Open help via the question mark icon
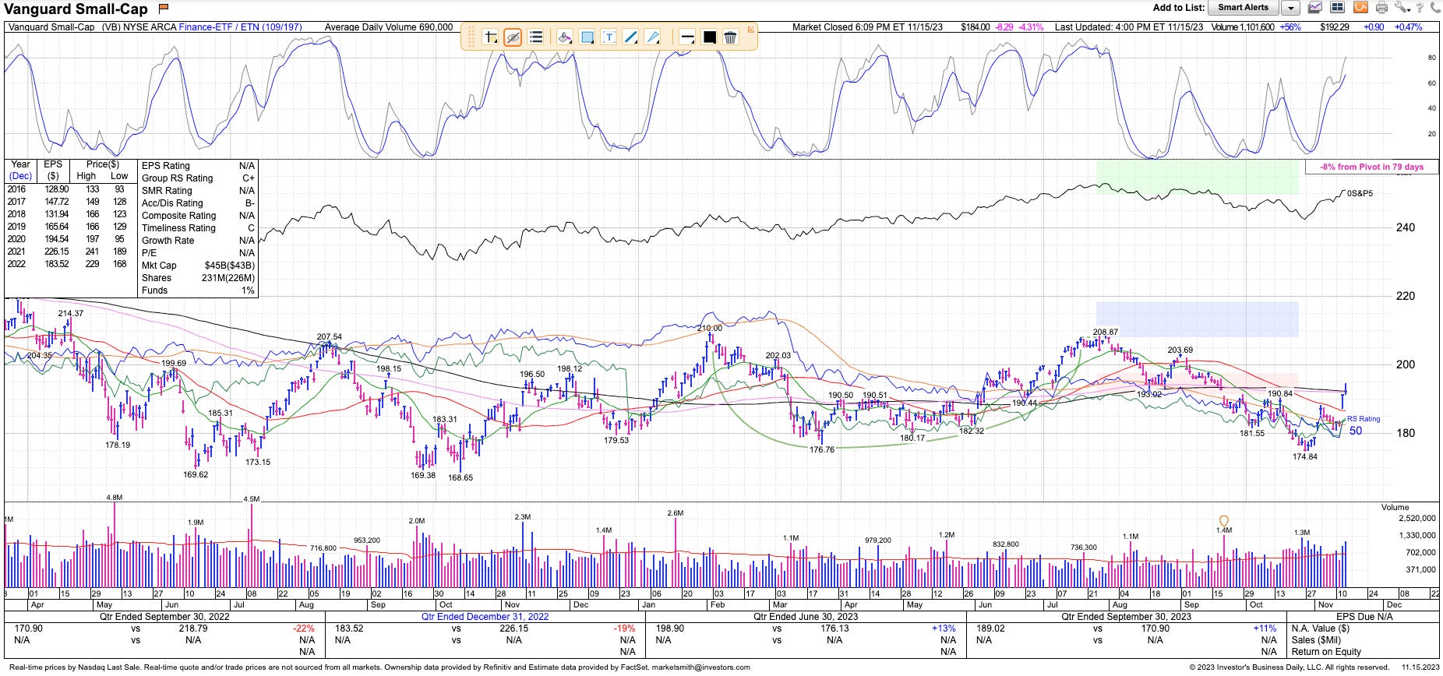This screenshot has height=676, width=1443. pos(1420,8)
